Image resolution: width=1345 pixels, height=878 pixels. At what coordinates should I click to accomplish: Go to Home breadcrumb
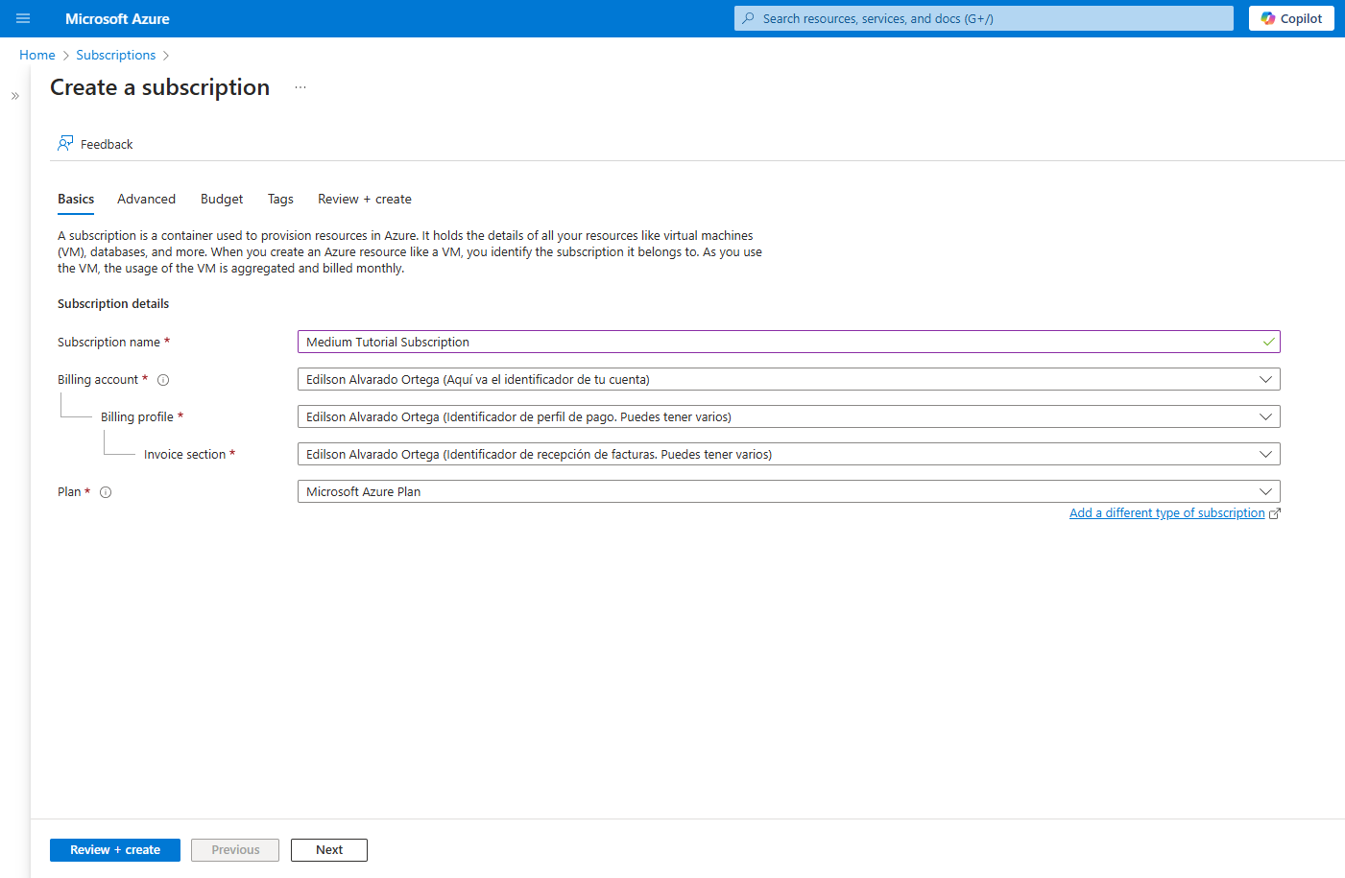tap(37, 55)
